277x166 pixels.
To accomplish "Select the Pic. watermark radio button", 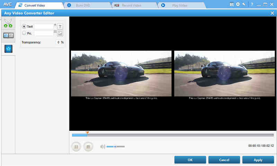I will click(x=24, y=33).
